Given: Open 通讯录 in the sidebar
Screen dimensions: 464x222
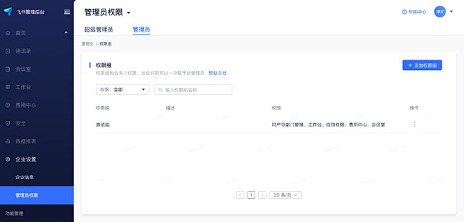Looking at the screenshot, I should 23,51.
